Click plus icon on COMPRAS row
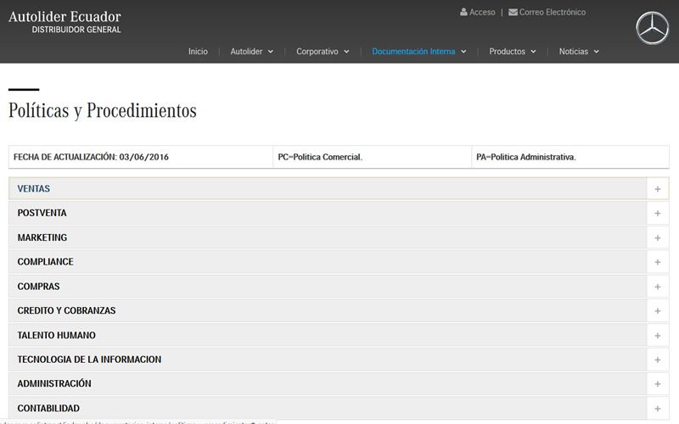This screenshot has height=424, width=679. coord(657,287)
